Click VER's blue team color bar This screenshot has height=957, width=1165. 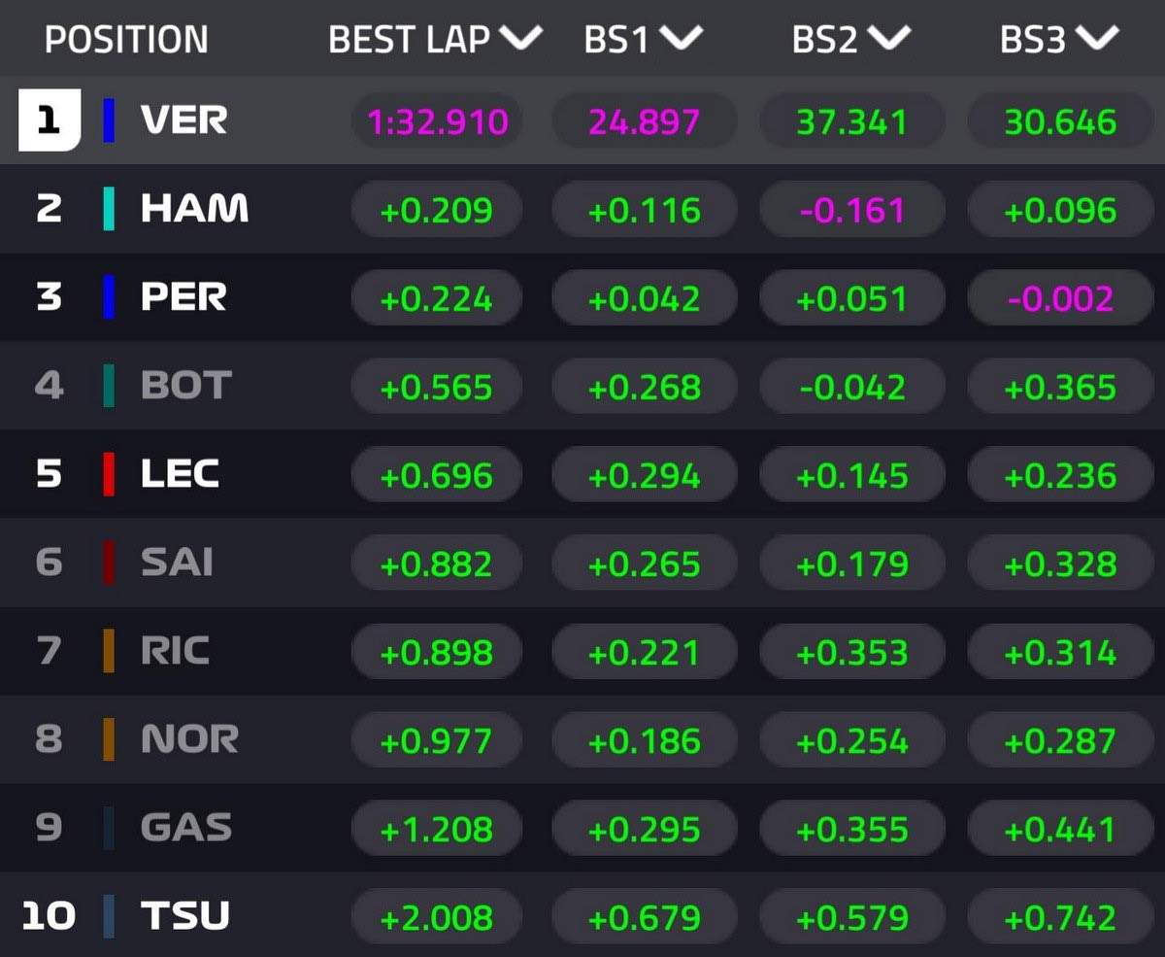coord(109,120)
